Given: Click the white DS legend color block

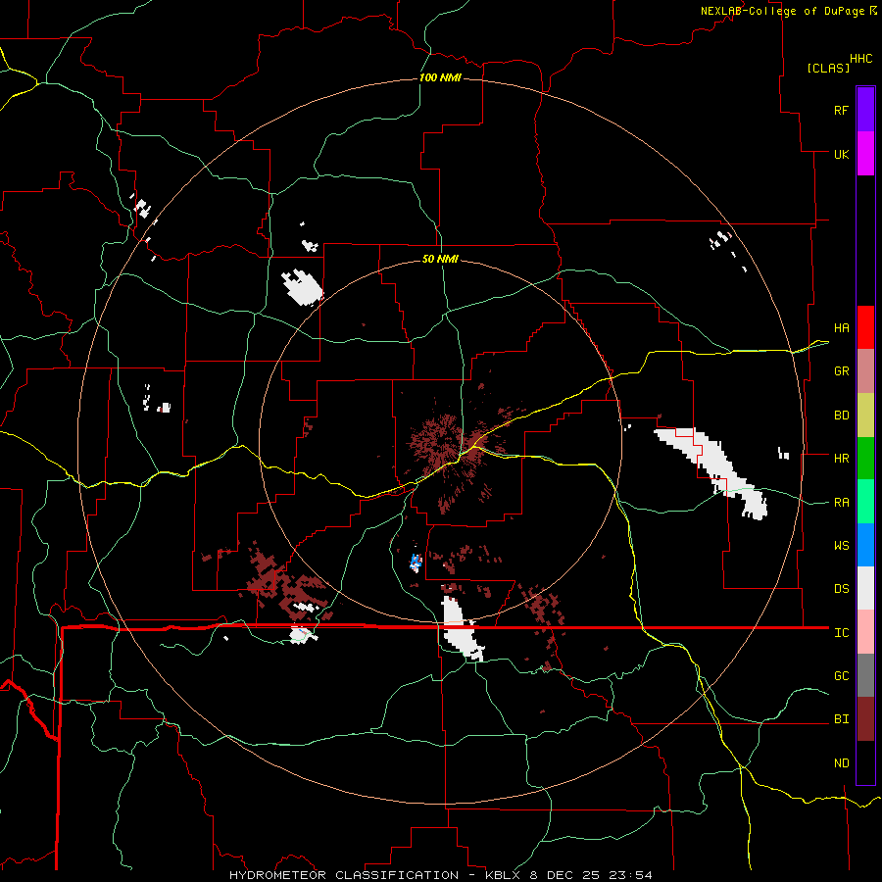Looking at the screenshot, I should pyautogui.click(x=865, y=588).
